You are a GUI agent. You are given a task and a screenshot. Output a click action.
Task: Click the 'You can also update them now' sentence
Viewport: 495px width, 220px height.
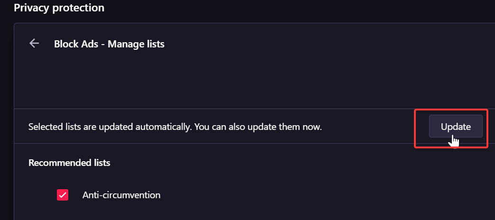pyautogui.click(x=258, y=127)
